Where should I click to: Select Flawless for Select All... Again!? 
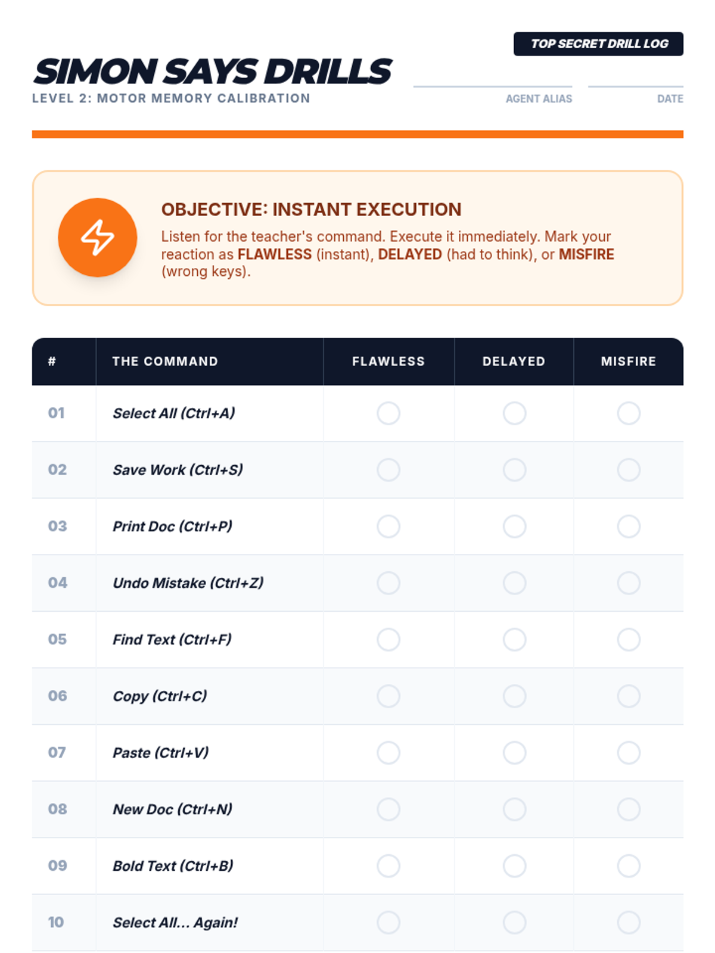pyautogui.click(x=388, y=922)
